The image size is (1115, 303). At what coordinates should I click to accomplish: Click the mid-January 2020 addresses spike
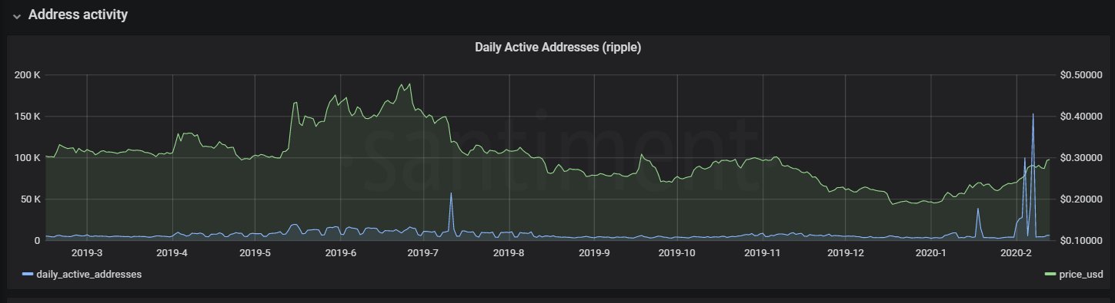tap(978, 209)
